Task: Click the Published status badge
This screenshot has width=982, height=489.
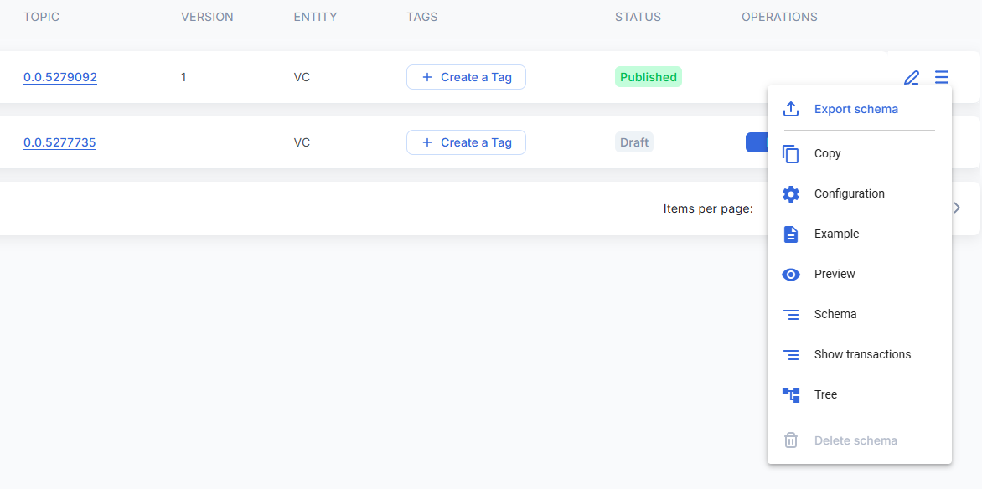Action: 649,77
